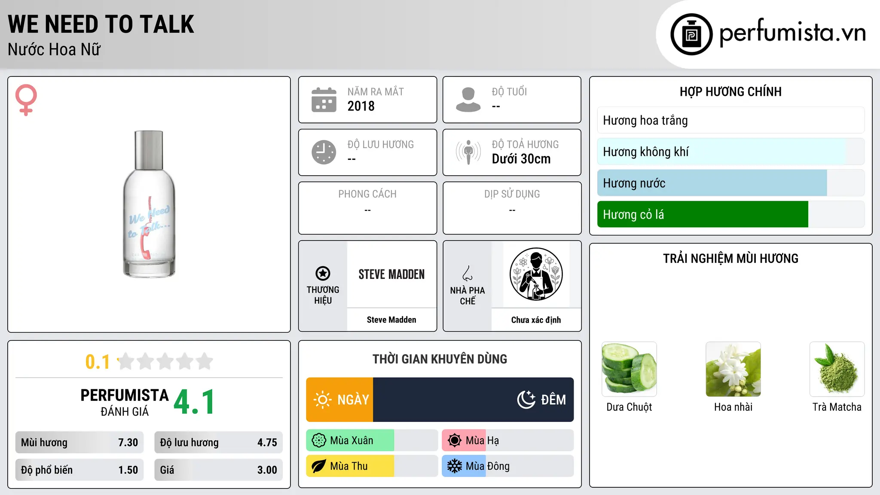This screenshot has width=880, height=495.
Task: Click the PERFUMISTA ĐÁNH GIÁ label
Action: point(124,403)
